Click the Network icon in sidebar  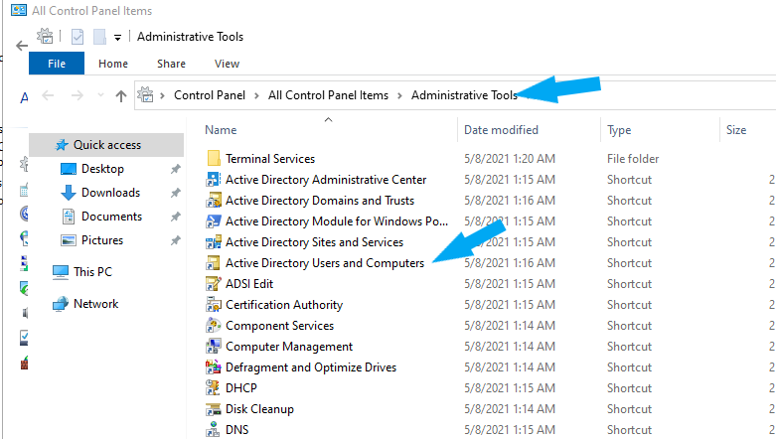click(x=61, y=303)
